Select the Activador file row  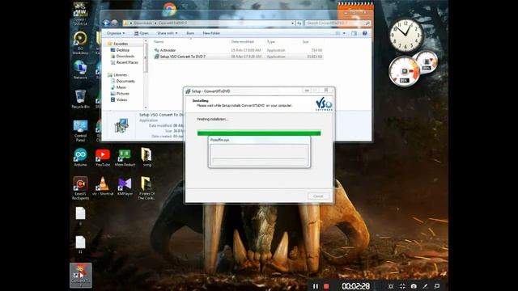pyautogui.click(x=238, y=50)
